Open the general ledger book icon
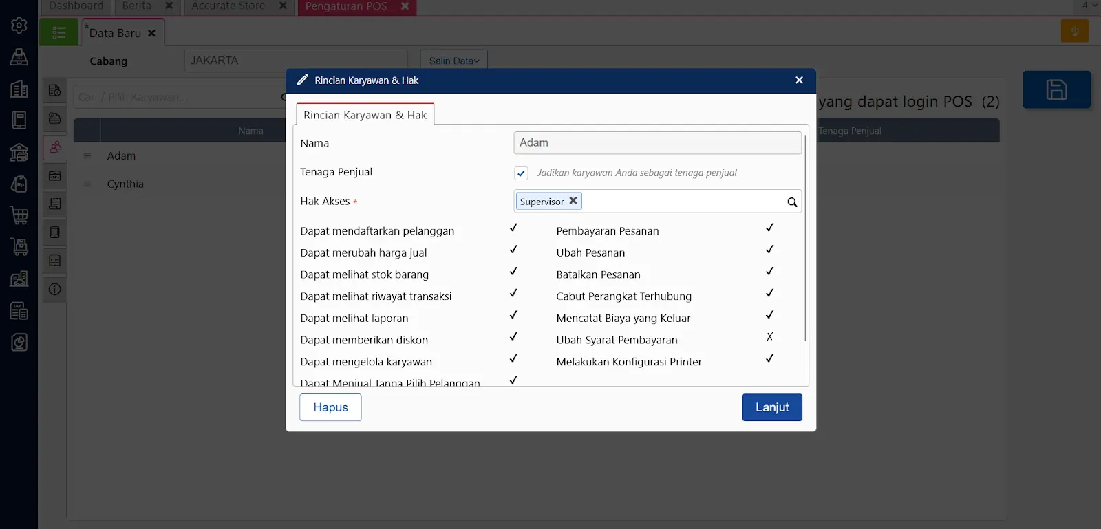 [x=19, y=120]
